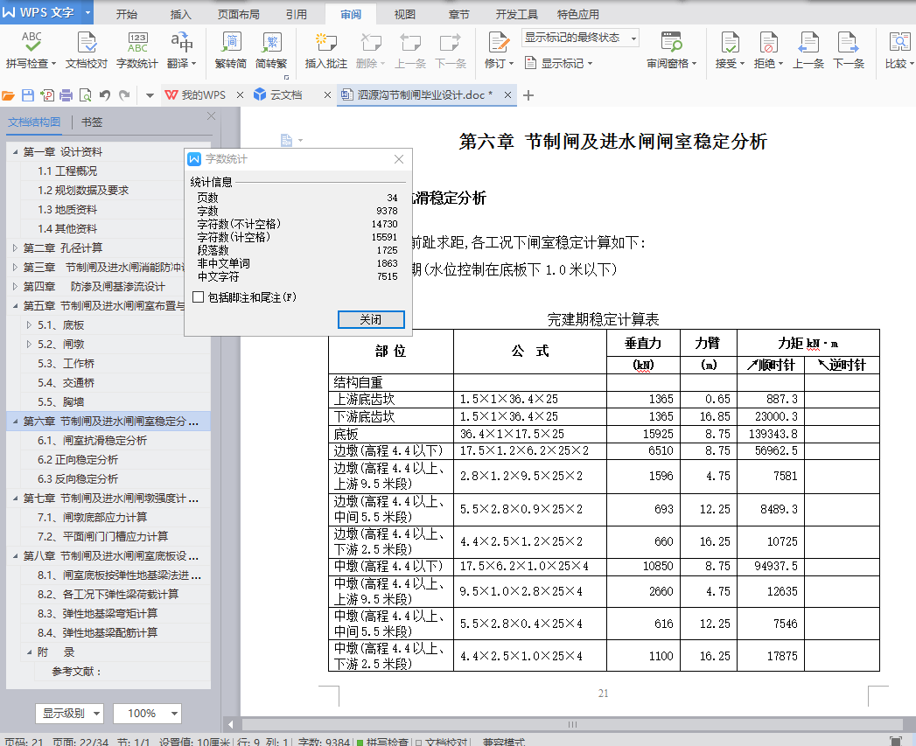Open quick access toolbar customize dropdown
This screenshot has width=916, height=746.
(x=150, y=95)
